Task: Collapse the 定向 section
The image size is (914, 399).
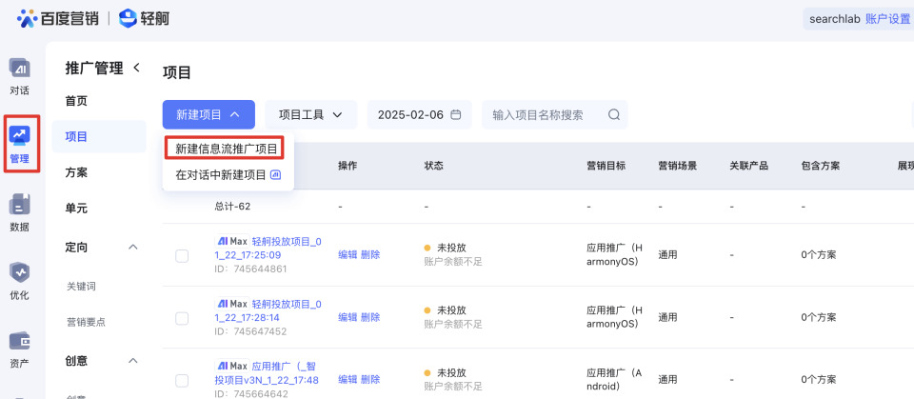Action: tap(133, 248)
